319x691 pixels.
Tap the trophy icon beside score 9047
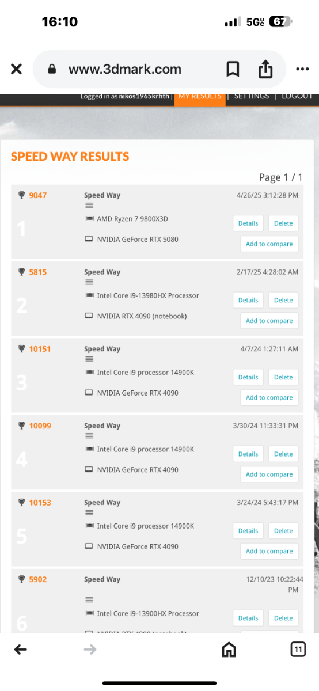22,195
